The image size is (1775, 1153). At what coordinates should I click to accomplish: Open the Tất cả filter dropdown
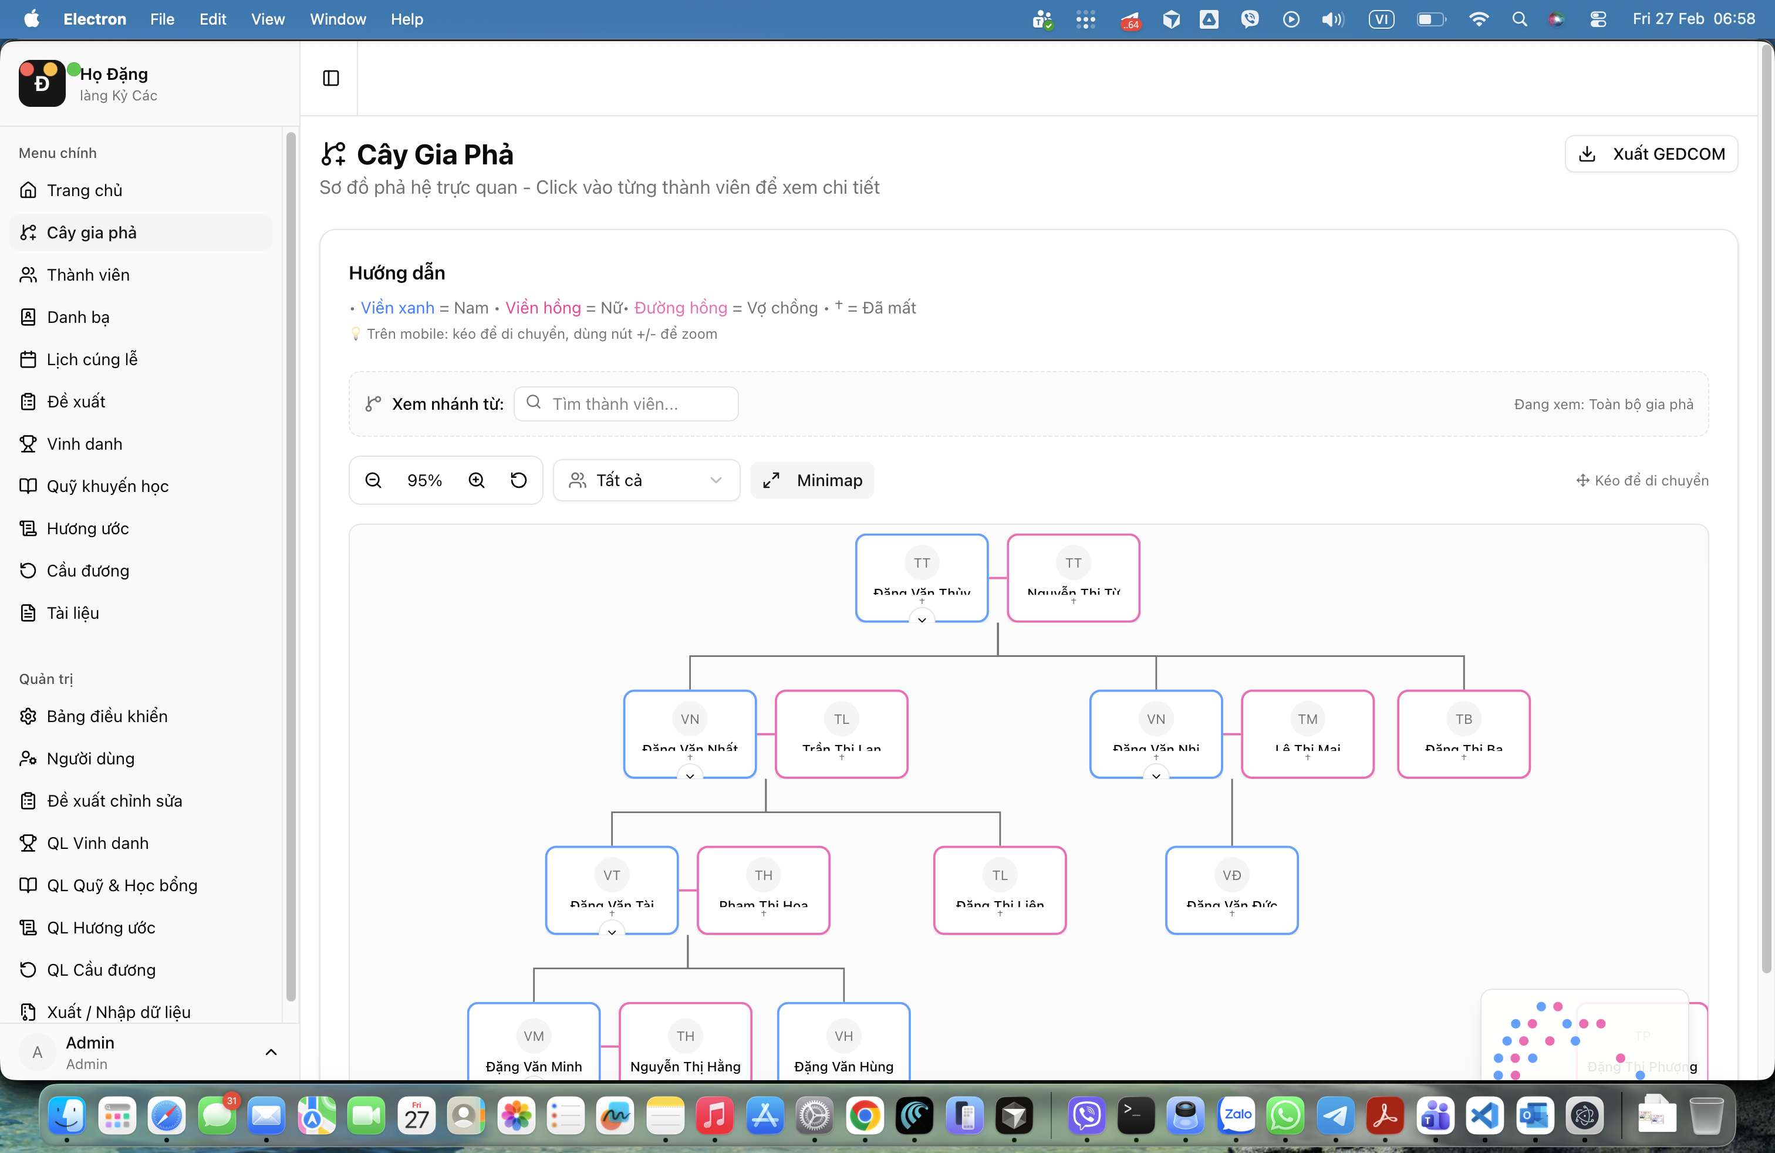646,480
